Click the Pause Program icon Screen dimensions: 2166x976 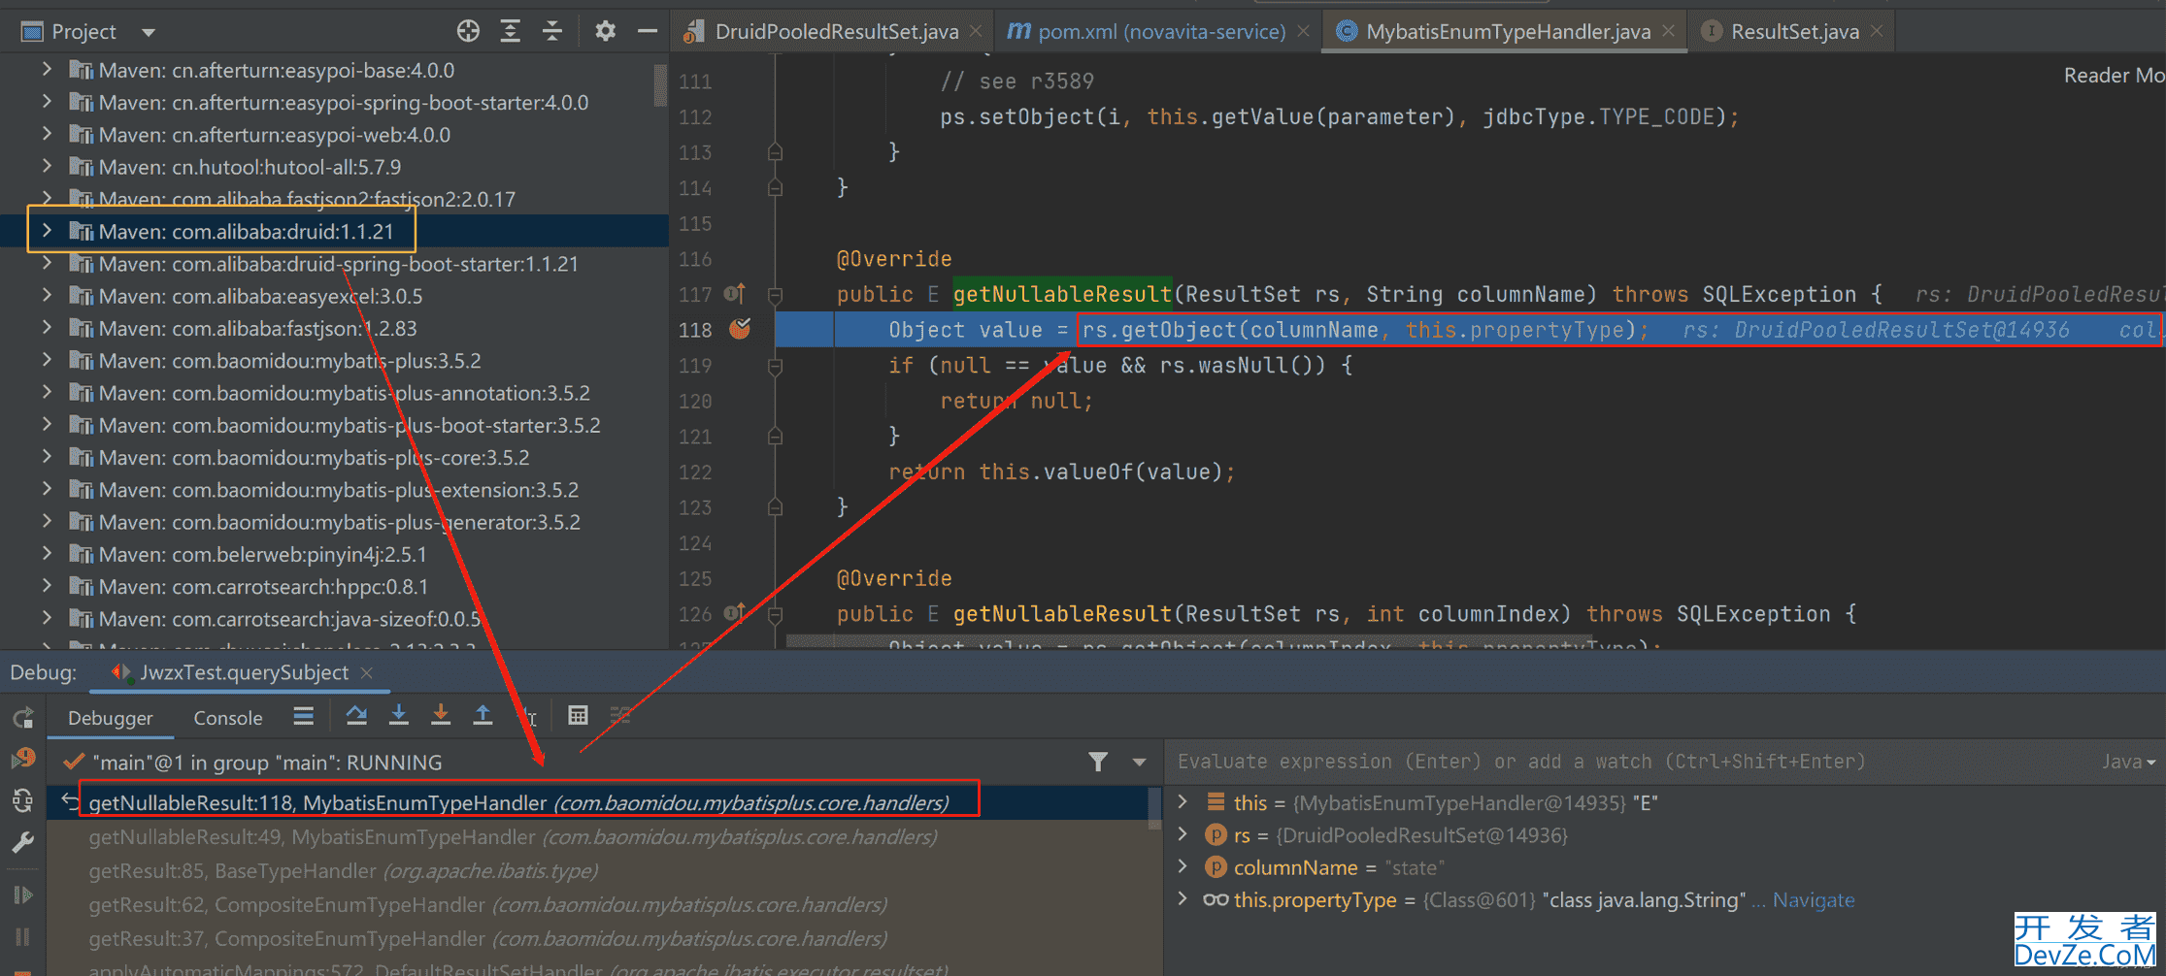click(23, 936)
